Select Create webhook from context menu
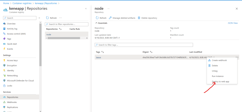Viewport: 242px width, 112px height. tap(222, 60)
